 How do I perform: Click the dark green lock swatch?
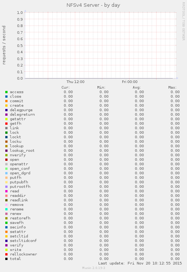(6, 133)
